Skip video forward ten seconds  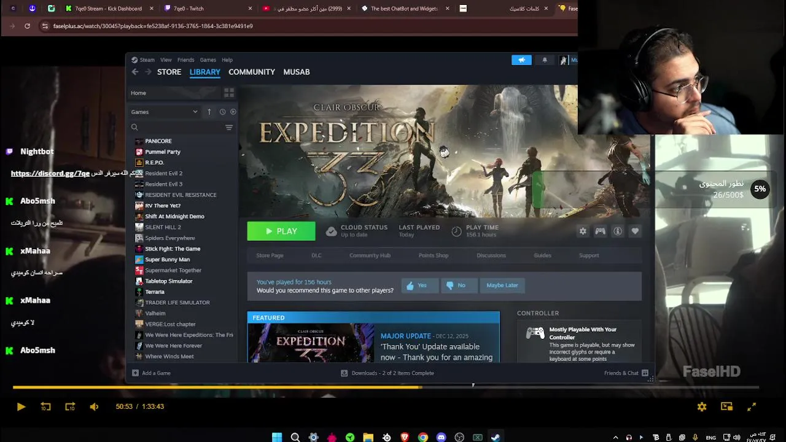70,406
